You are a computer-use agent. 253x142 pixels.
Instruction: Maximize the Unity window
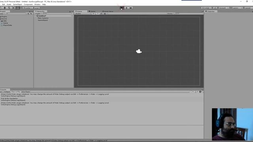[247, 2]
